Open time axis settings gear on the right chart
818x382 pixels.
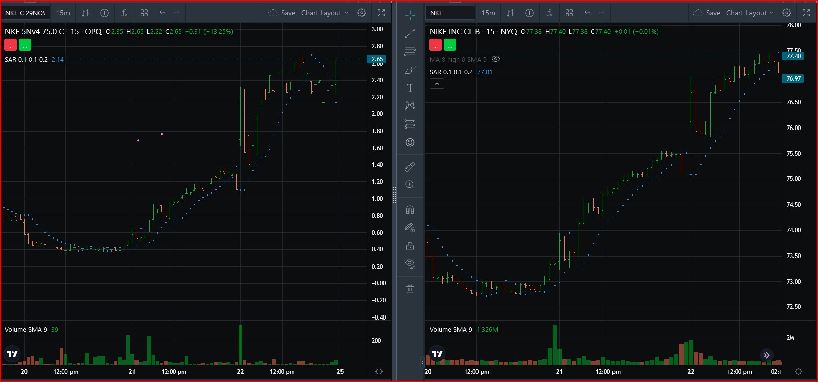798,372
